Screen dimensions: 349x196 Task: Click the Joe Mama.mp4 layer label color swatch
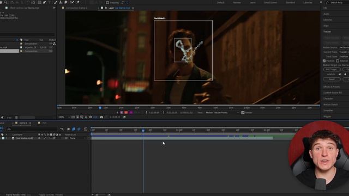point(3,138)
